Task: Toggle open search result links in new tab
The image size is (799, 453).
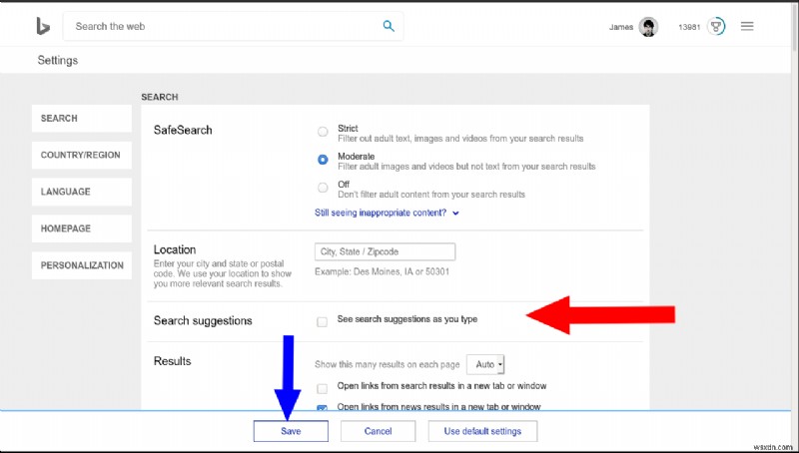Action: coord(322,389)
